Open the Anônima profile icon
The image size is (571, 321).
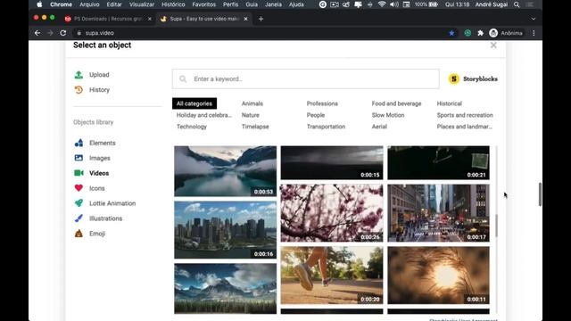pos(493,33)
